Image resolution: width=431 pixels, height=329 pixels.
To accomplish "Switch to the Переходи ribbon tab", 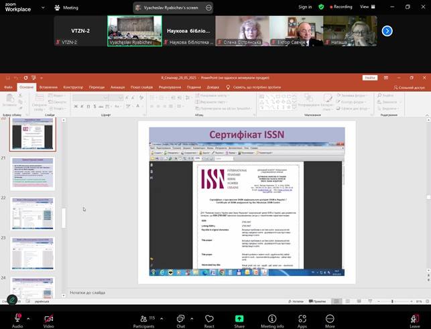I will 97,87.
